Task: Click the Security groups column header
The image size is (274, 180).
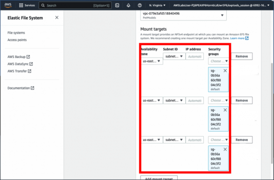Action: coord(214,51)
